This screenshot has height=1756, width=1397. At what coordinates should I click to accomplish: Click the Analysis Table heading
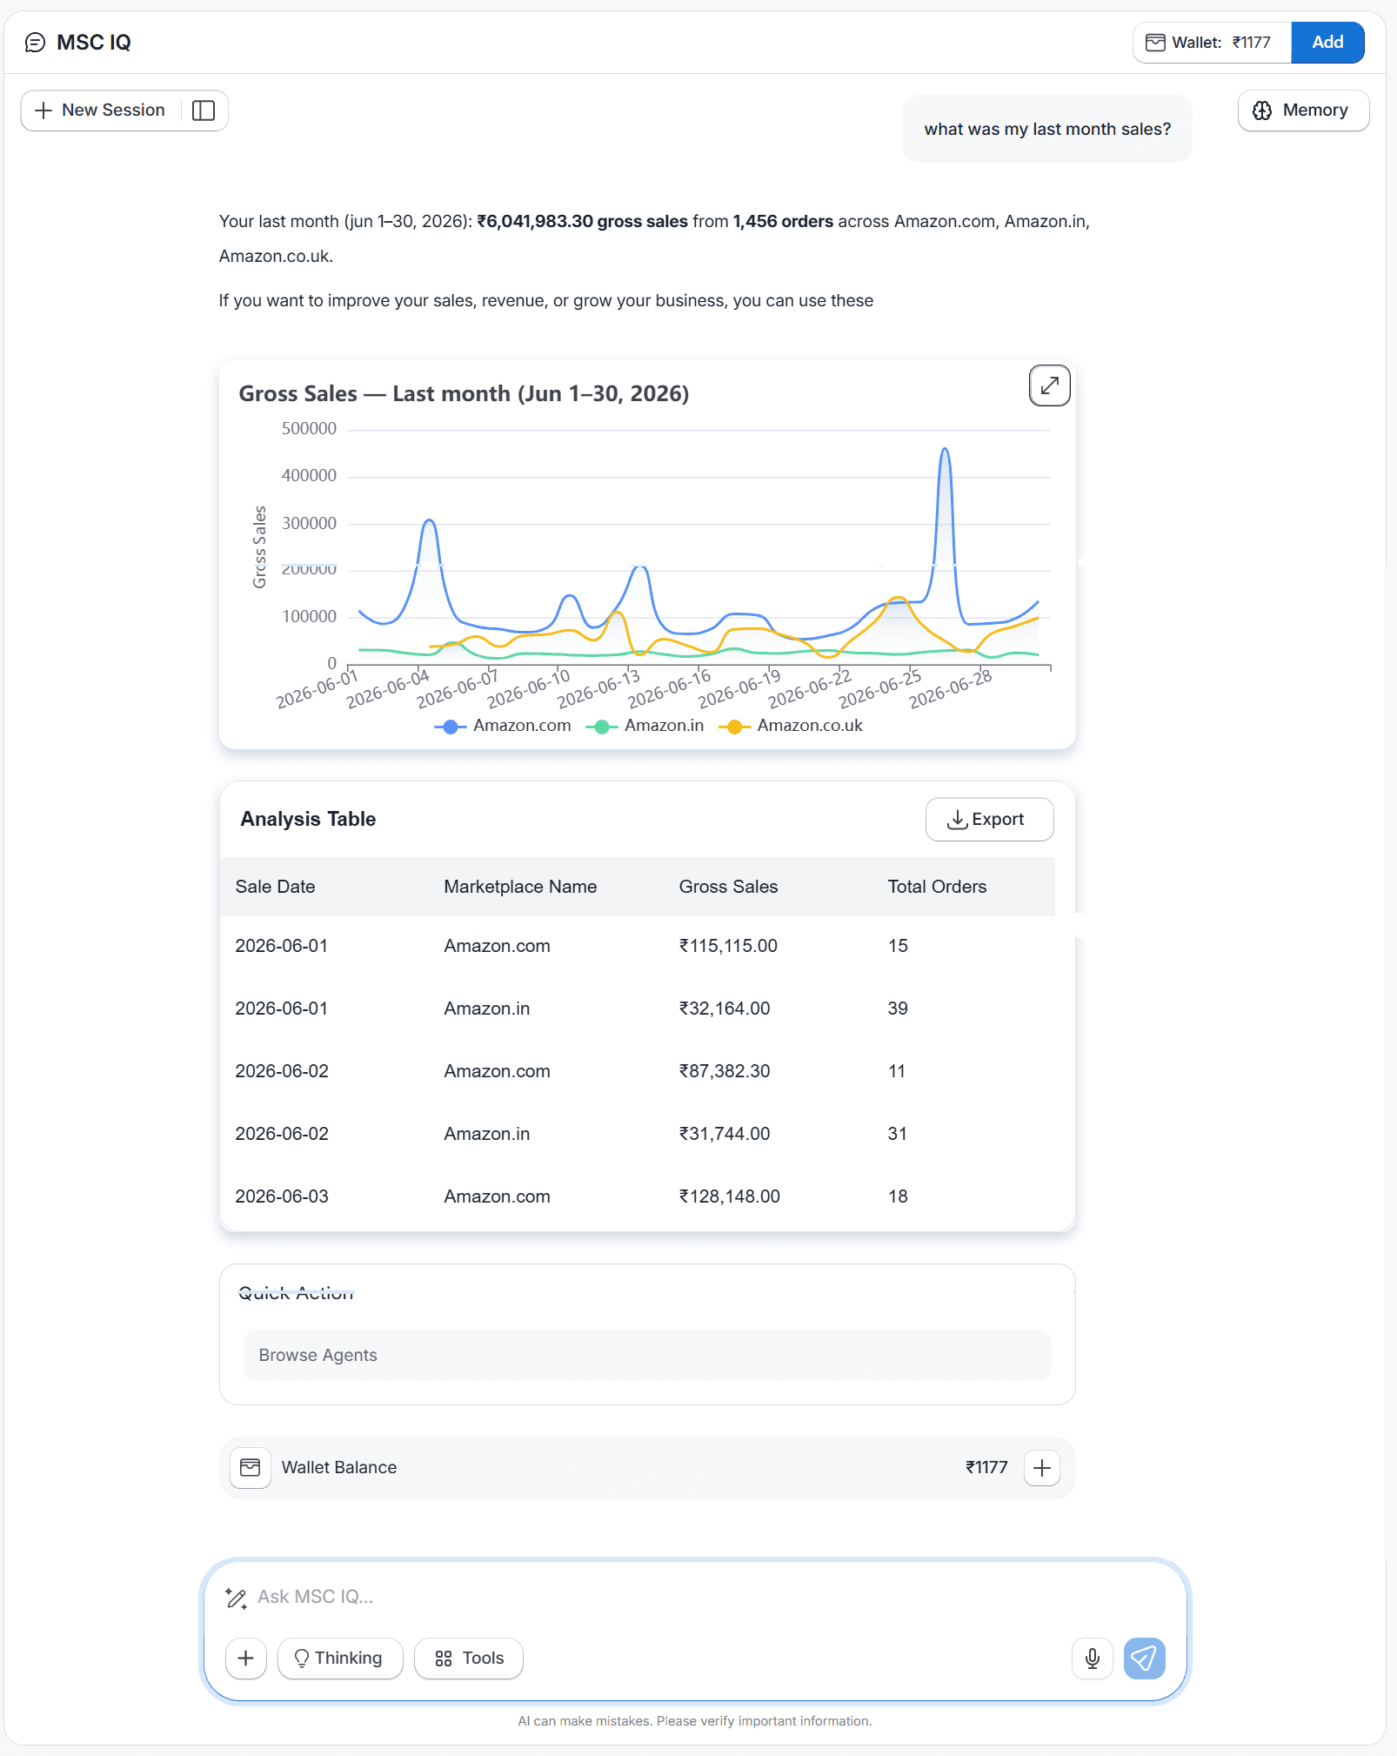tap(308, 820)
